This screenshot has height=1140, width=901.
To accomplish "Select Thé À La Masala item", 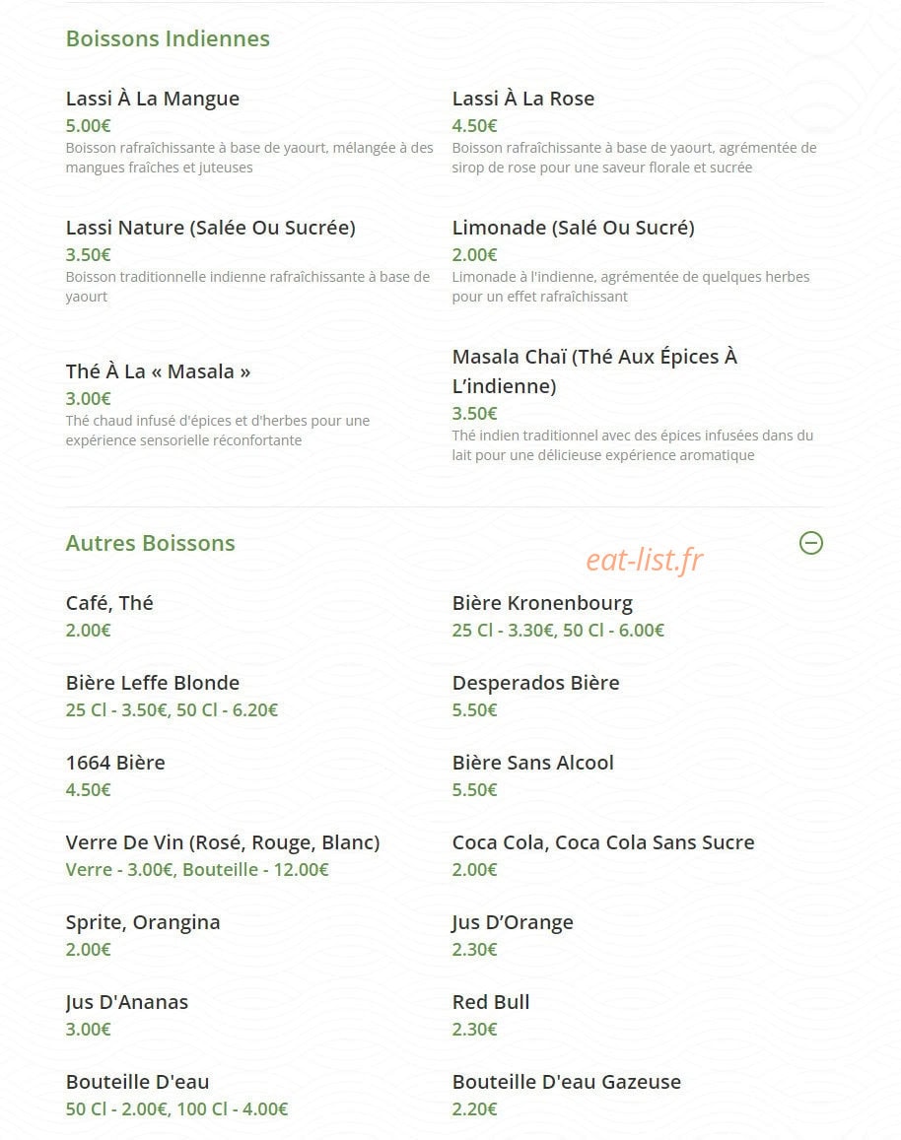I will coord(158,371).
